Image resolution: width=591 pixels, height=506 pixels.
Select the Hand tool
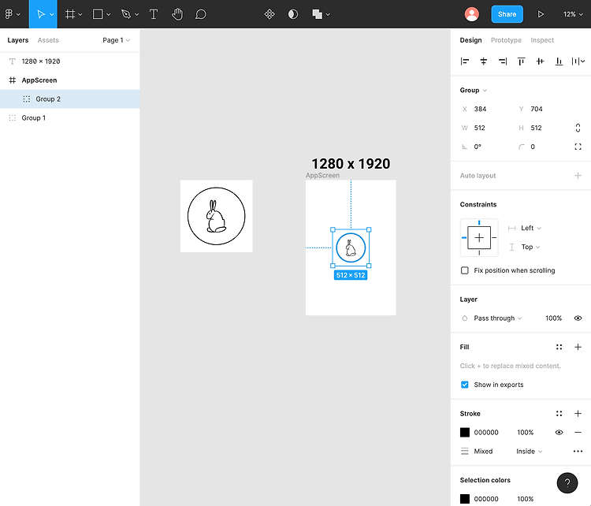[x=177, y=14]
